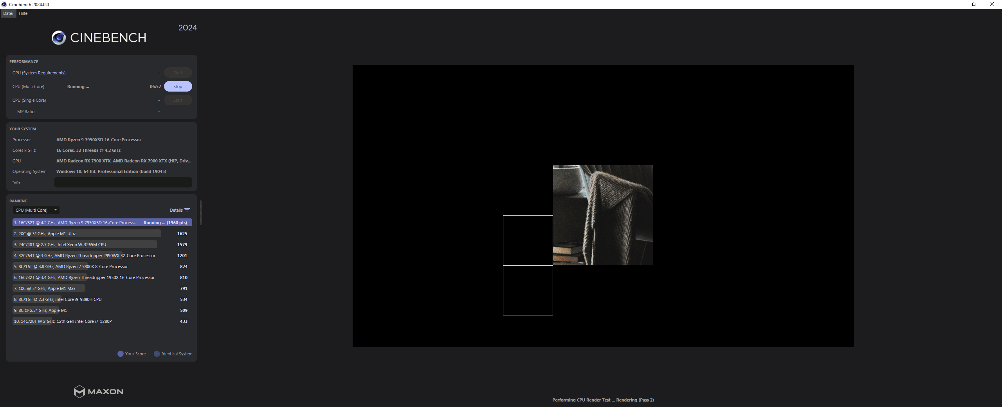Click the CPU (Multi Core) performance label
This screenshot has height=407, width=1002.
(x=28, y=86)
